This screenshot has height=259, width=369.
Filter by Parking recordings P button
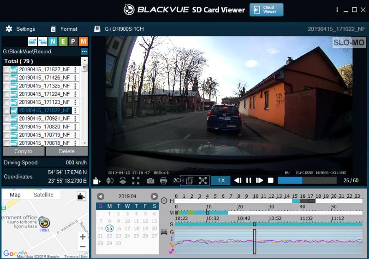73,41
